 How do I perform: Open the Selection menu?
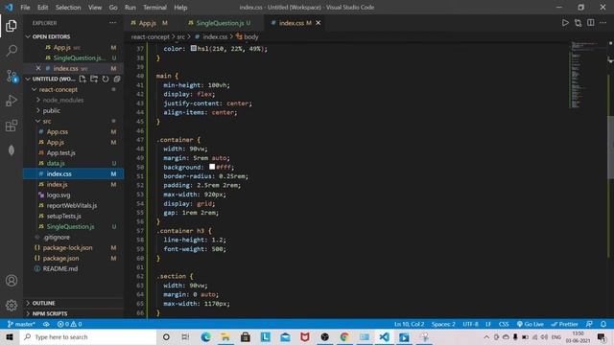(68, 7)
